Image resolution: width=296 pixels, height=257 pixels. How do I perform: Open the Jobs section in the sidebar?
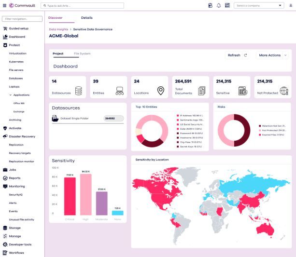(x=14, y=170)
